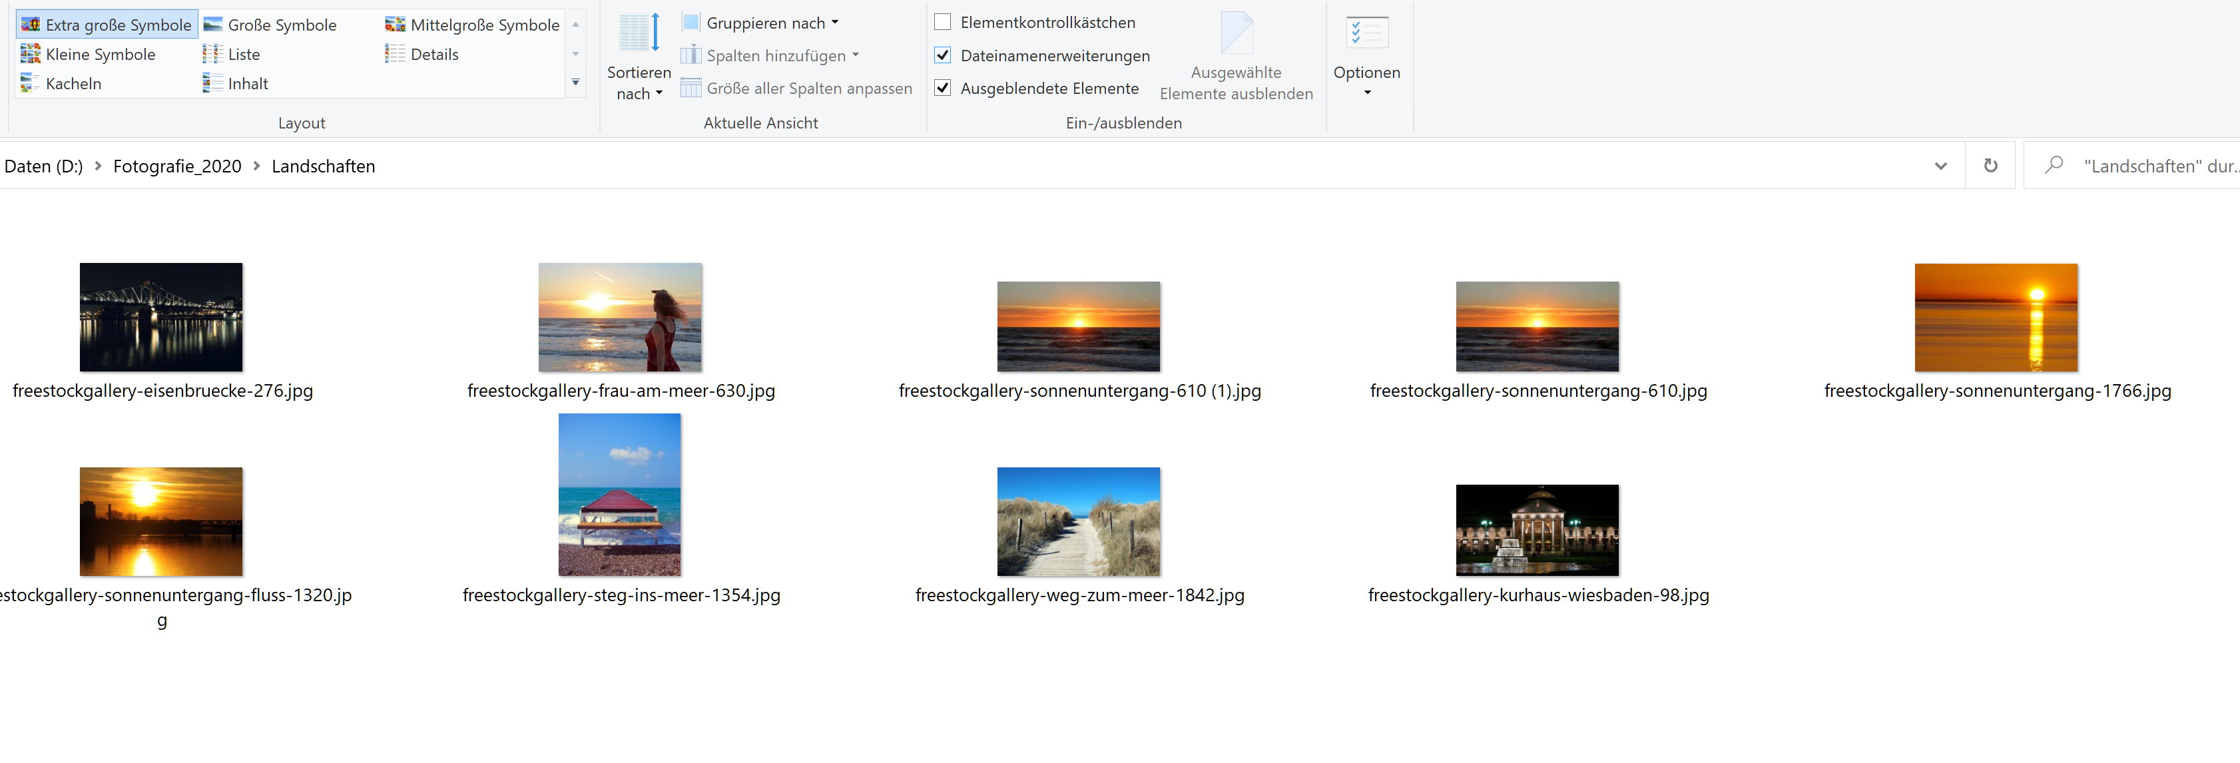The width and height of the screenshot is (2240, 763).
Task: Go to Daten (D:) in breadcrumb
Action: 43,166
